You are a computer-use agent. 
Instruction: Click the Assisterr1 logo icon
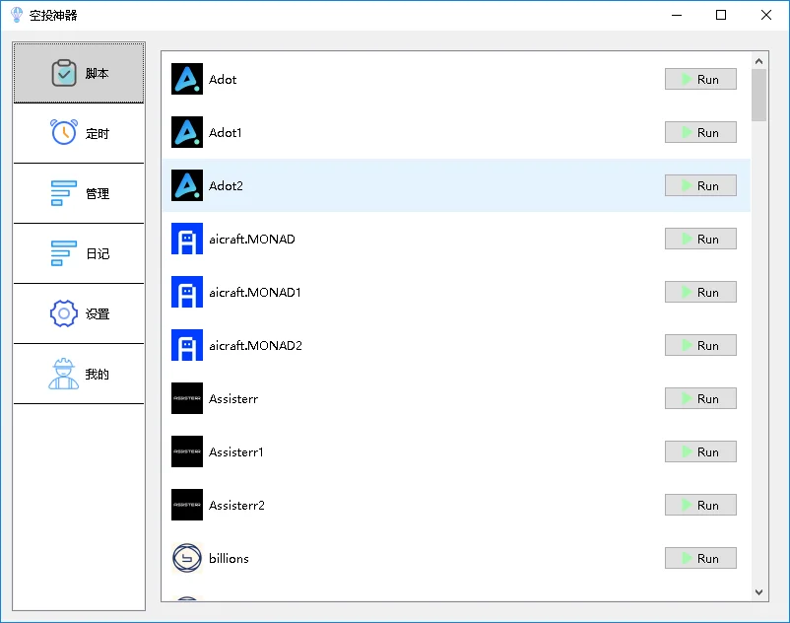click(187, 451)
